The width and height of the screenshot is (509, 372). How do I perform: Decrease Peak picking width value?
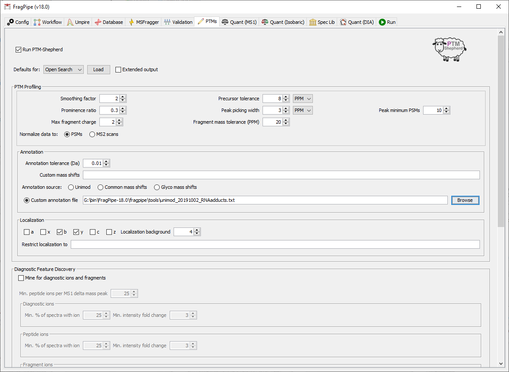click(286, 112)
